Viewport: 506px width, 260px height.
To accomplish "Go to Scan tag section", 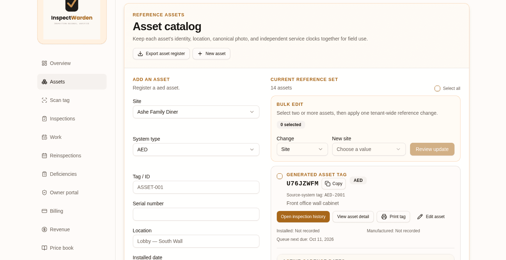I will pyautogui.click(x=72, y=100).
